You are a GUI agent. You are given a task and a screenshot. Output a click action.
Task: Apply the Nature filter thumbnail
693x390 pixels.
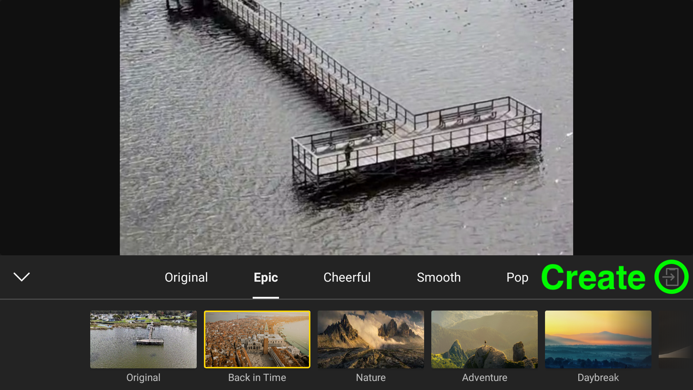(371, 339)
